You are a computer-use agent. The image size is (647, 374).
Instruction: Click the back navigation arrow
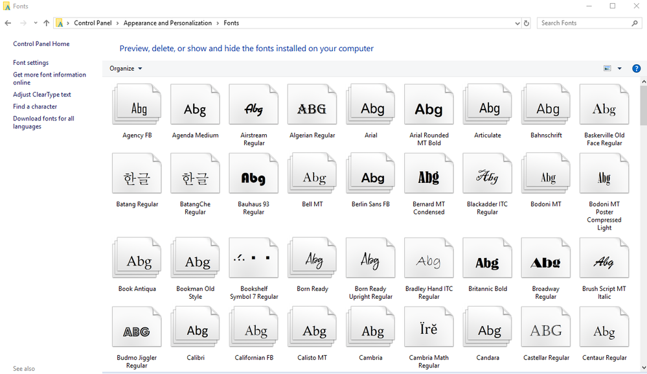click(x=8, y=23)
